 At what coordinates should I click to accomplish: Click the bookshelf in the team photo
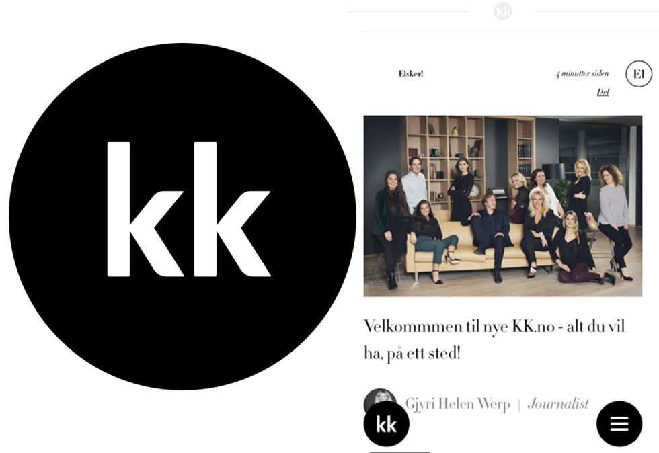(x=445, y=160)
